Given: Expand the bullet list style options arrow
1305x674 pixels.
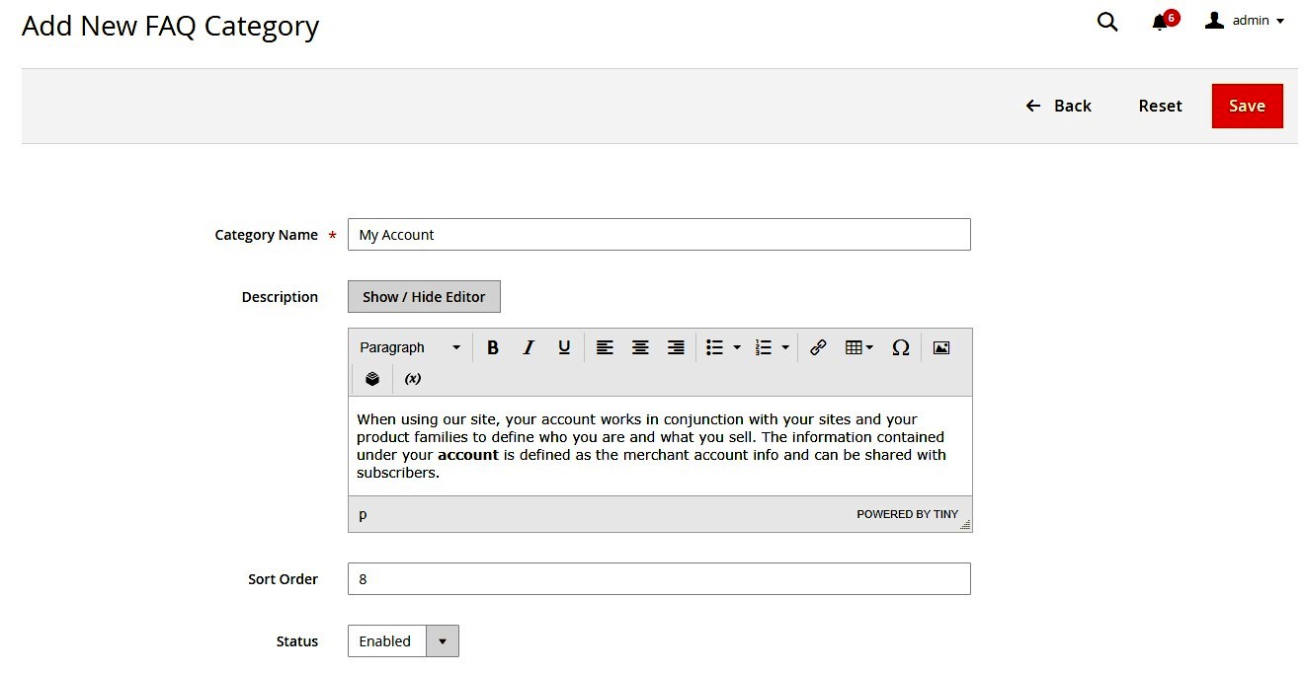Looking at the screenshot, I should click(737, 347).
